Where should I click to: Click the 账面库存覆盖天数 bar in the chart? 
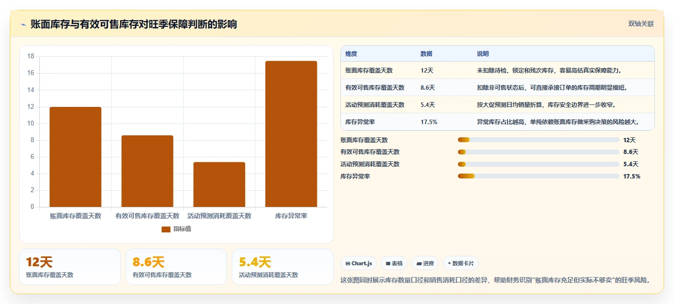pos(75,157)
